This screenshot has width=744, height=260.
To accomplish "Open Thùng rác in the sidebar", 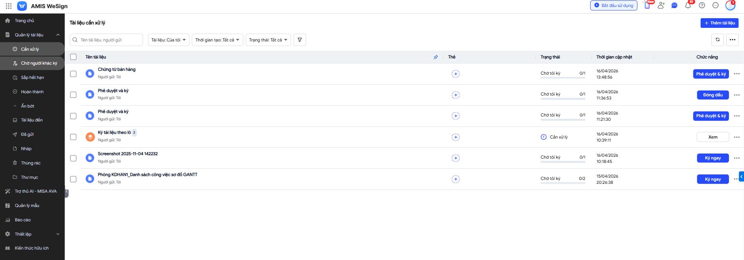I will (31, 163).
